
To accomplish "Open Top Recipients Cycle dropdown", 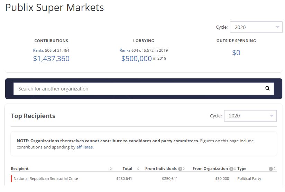I will [x=250, y=116].
